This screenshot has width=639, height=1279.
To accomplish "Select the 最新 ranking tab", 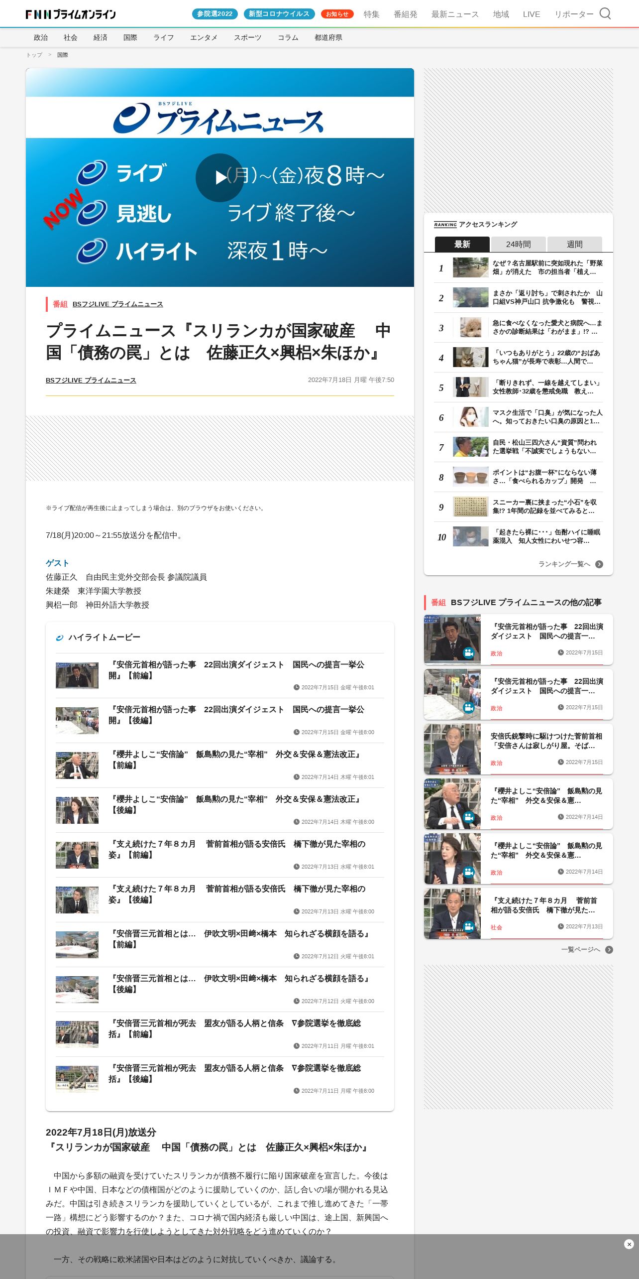I will coord(462,244).
